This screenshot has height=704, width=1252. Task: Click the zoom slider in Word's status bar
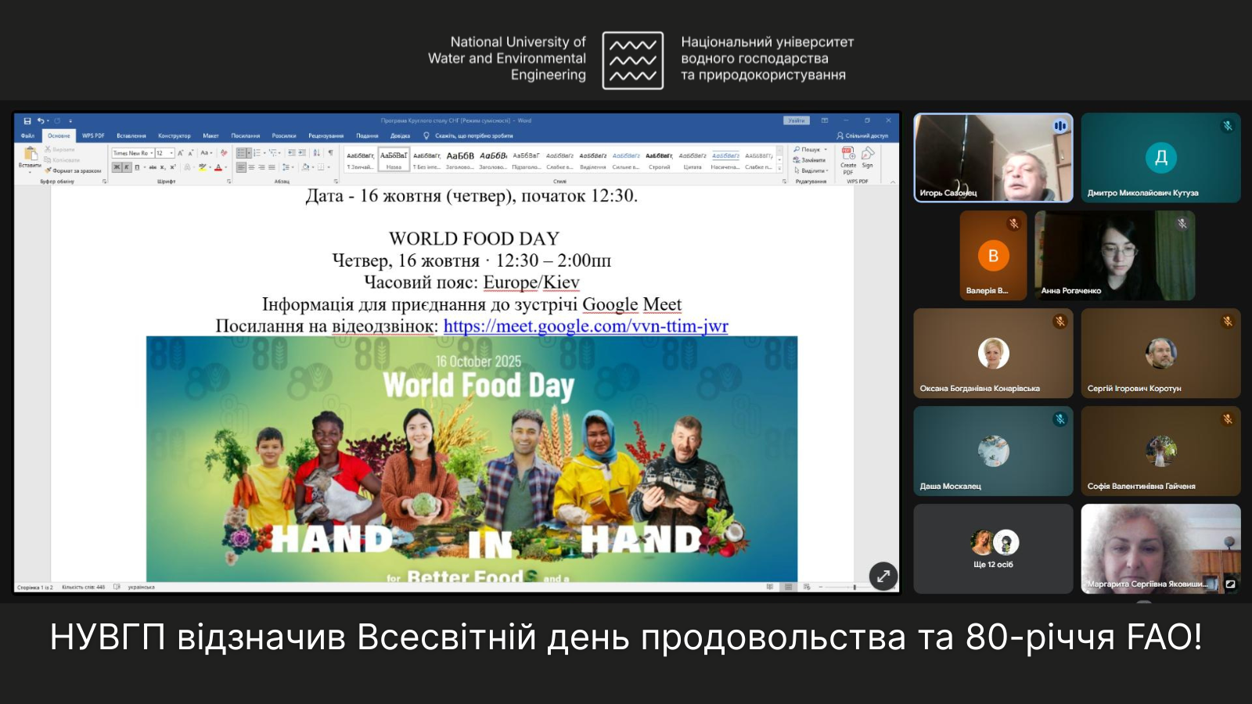point(853,587)
